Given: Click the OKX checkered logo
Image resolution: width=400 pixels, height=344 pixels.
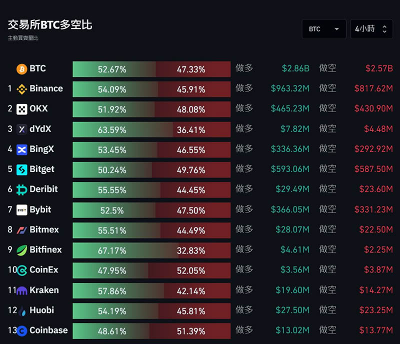Looking at the screenshot, I should 21,109.
